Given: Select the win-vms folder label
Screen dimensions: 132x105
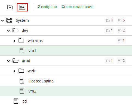Looking at the screenshot, I should pos(35,41).
